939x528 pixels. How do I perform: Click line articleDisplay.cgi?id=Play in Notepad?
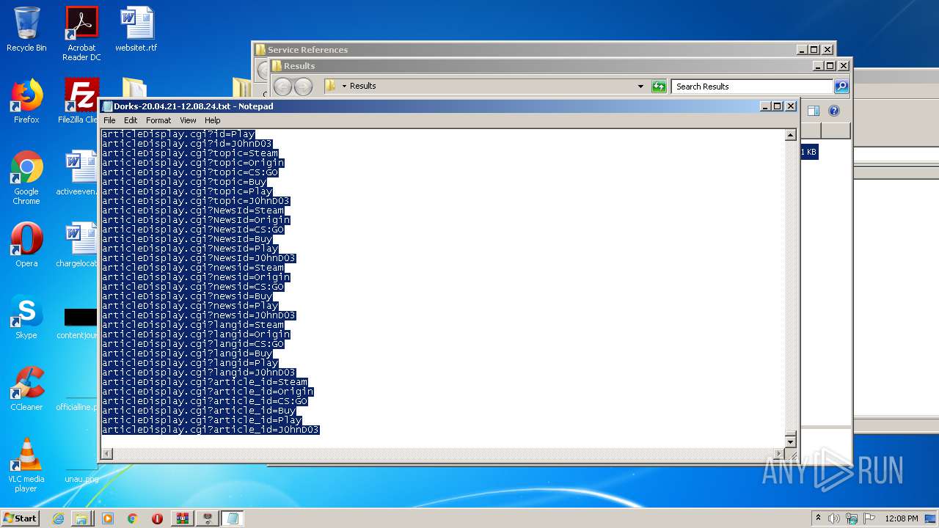(x=178, y=134)
